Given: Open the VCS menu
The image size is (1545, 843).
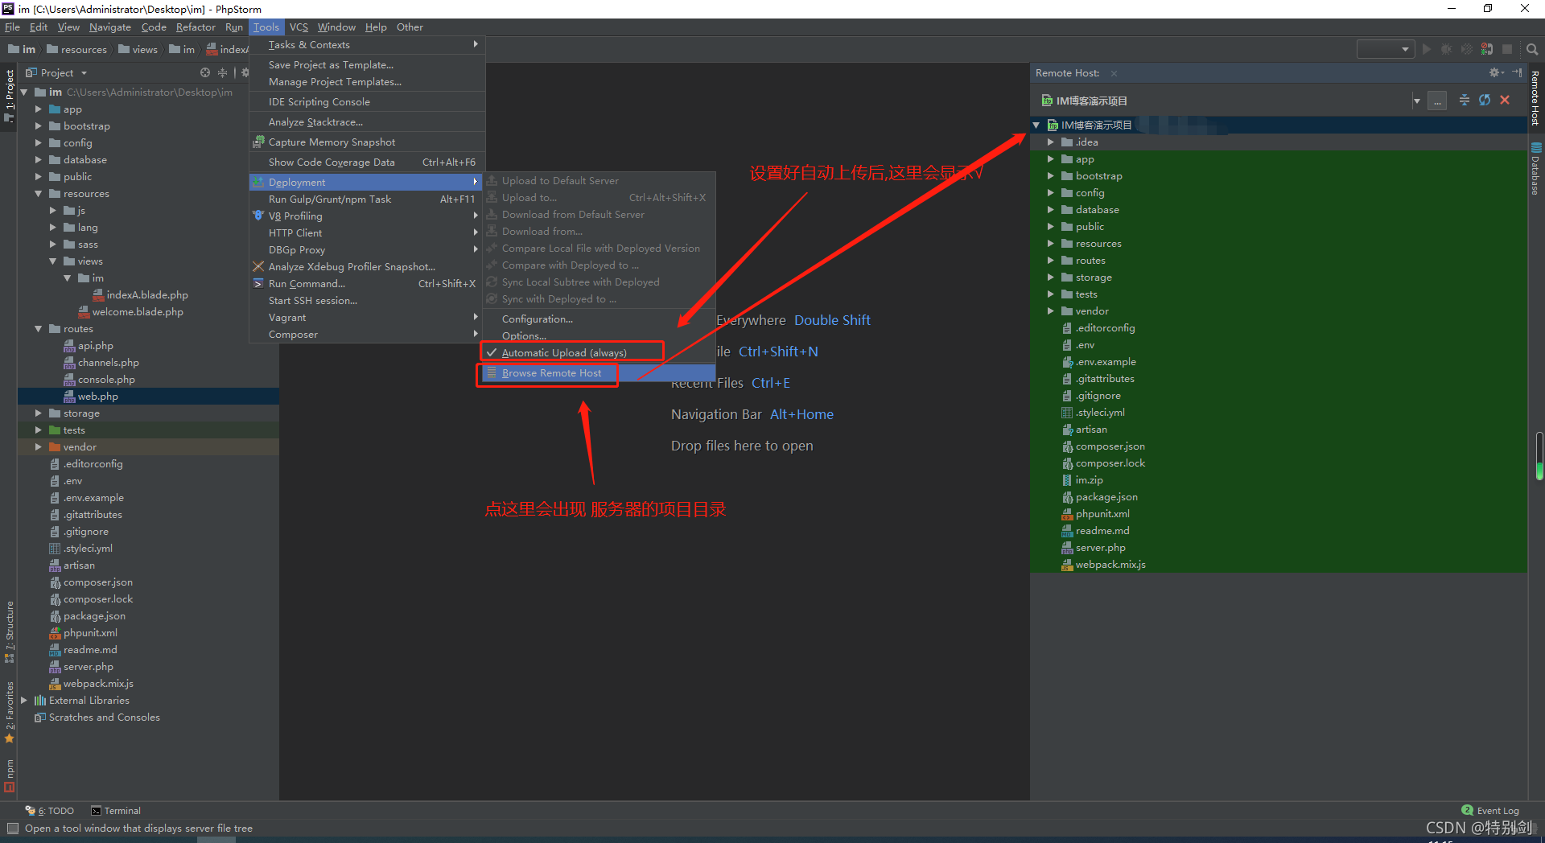Looking at the screenshot, I should point(299,27).
